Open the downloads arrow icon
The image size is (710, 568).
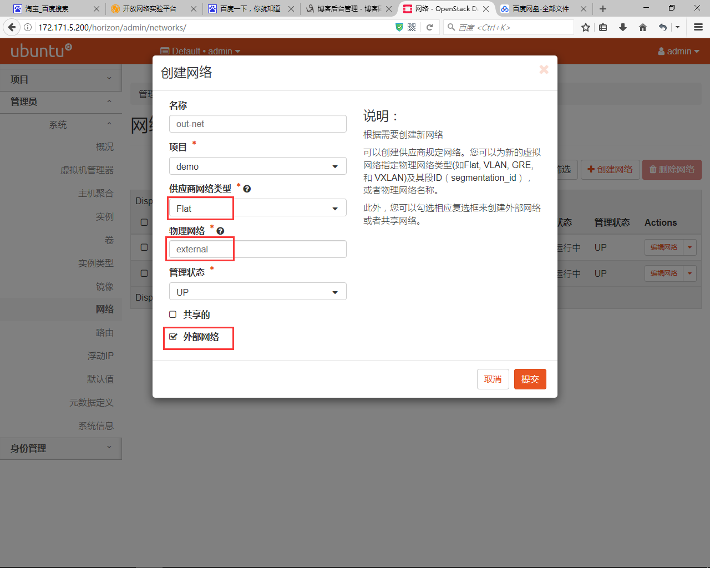coord(623,27)
